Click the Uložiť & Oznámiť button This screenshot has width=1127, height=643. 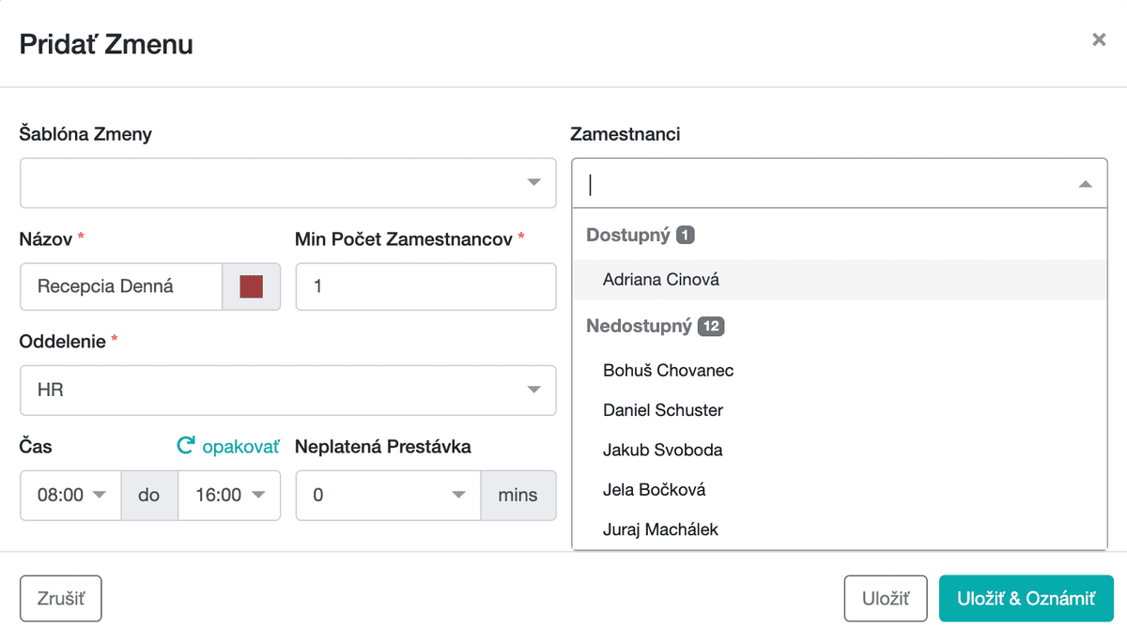1026,599
